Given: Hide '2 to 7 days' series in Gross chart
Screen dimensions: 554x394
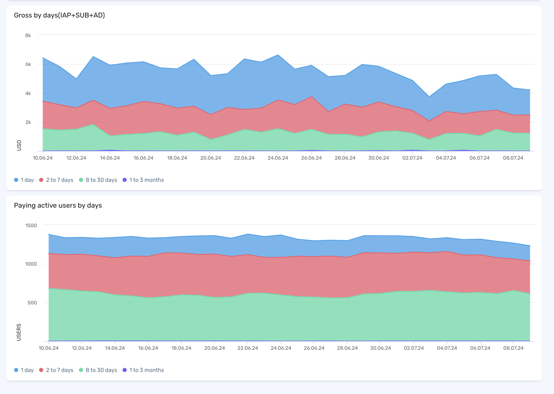Looking at the screenshot, I should pyautogui.click(x=56, y=180).
